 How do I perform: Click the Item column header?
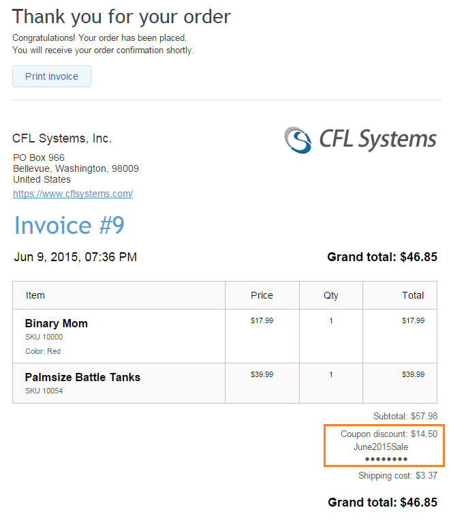[35, 295]
